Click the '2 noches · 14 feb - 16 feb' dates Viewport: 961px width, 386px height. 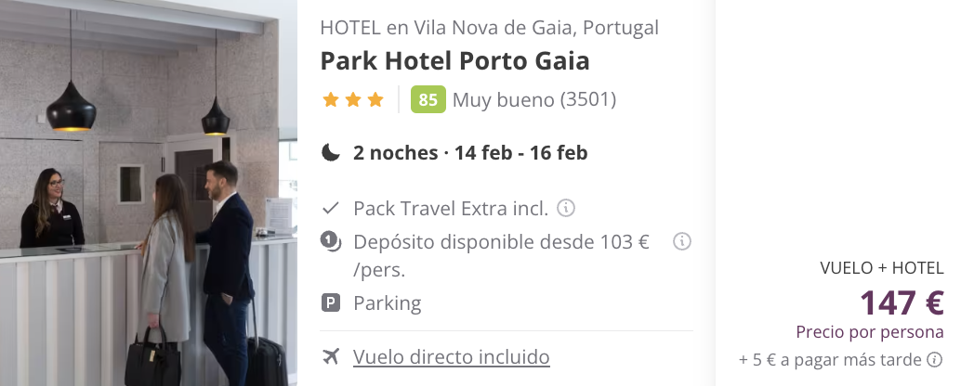[x=470, y=152]
